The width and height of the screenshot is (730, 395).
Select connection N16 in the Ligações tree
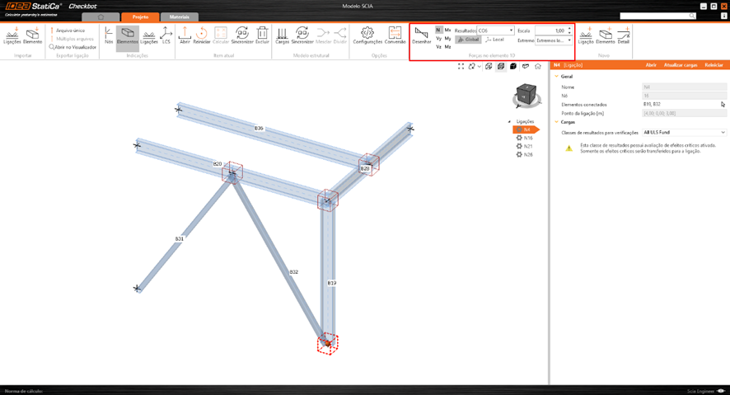[x=526, y=138]
